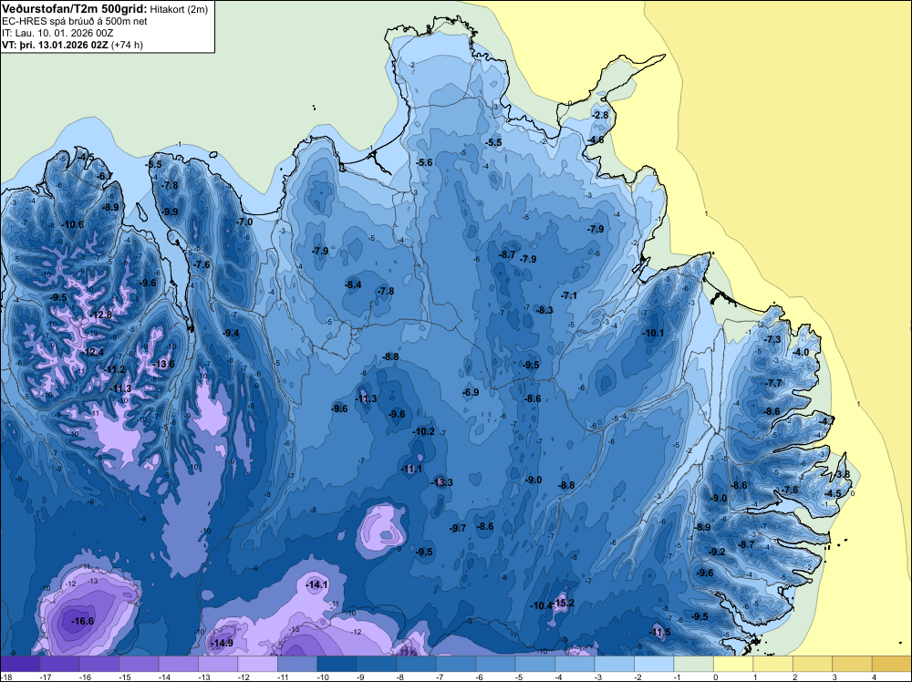Click the -3.8 temperature value
Viewport: 912px width, 682px height.
[x=843, y=474]
